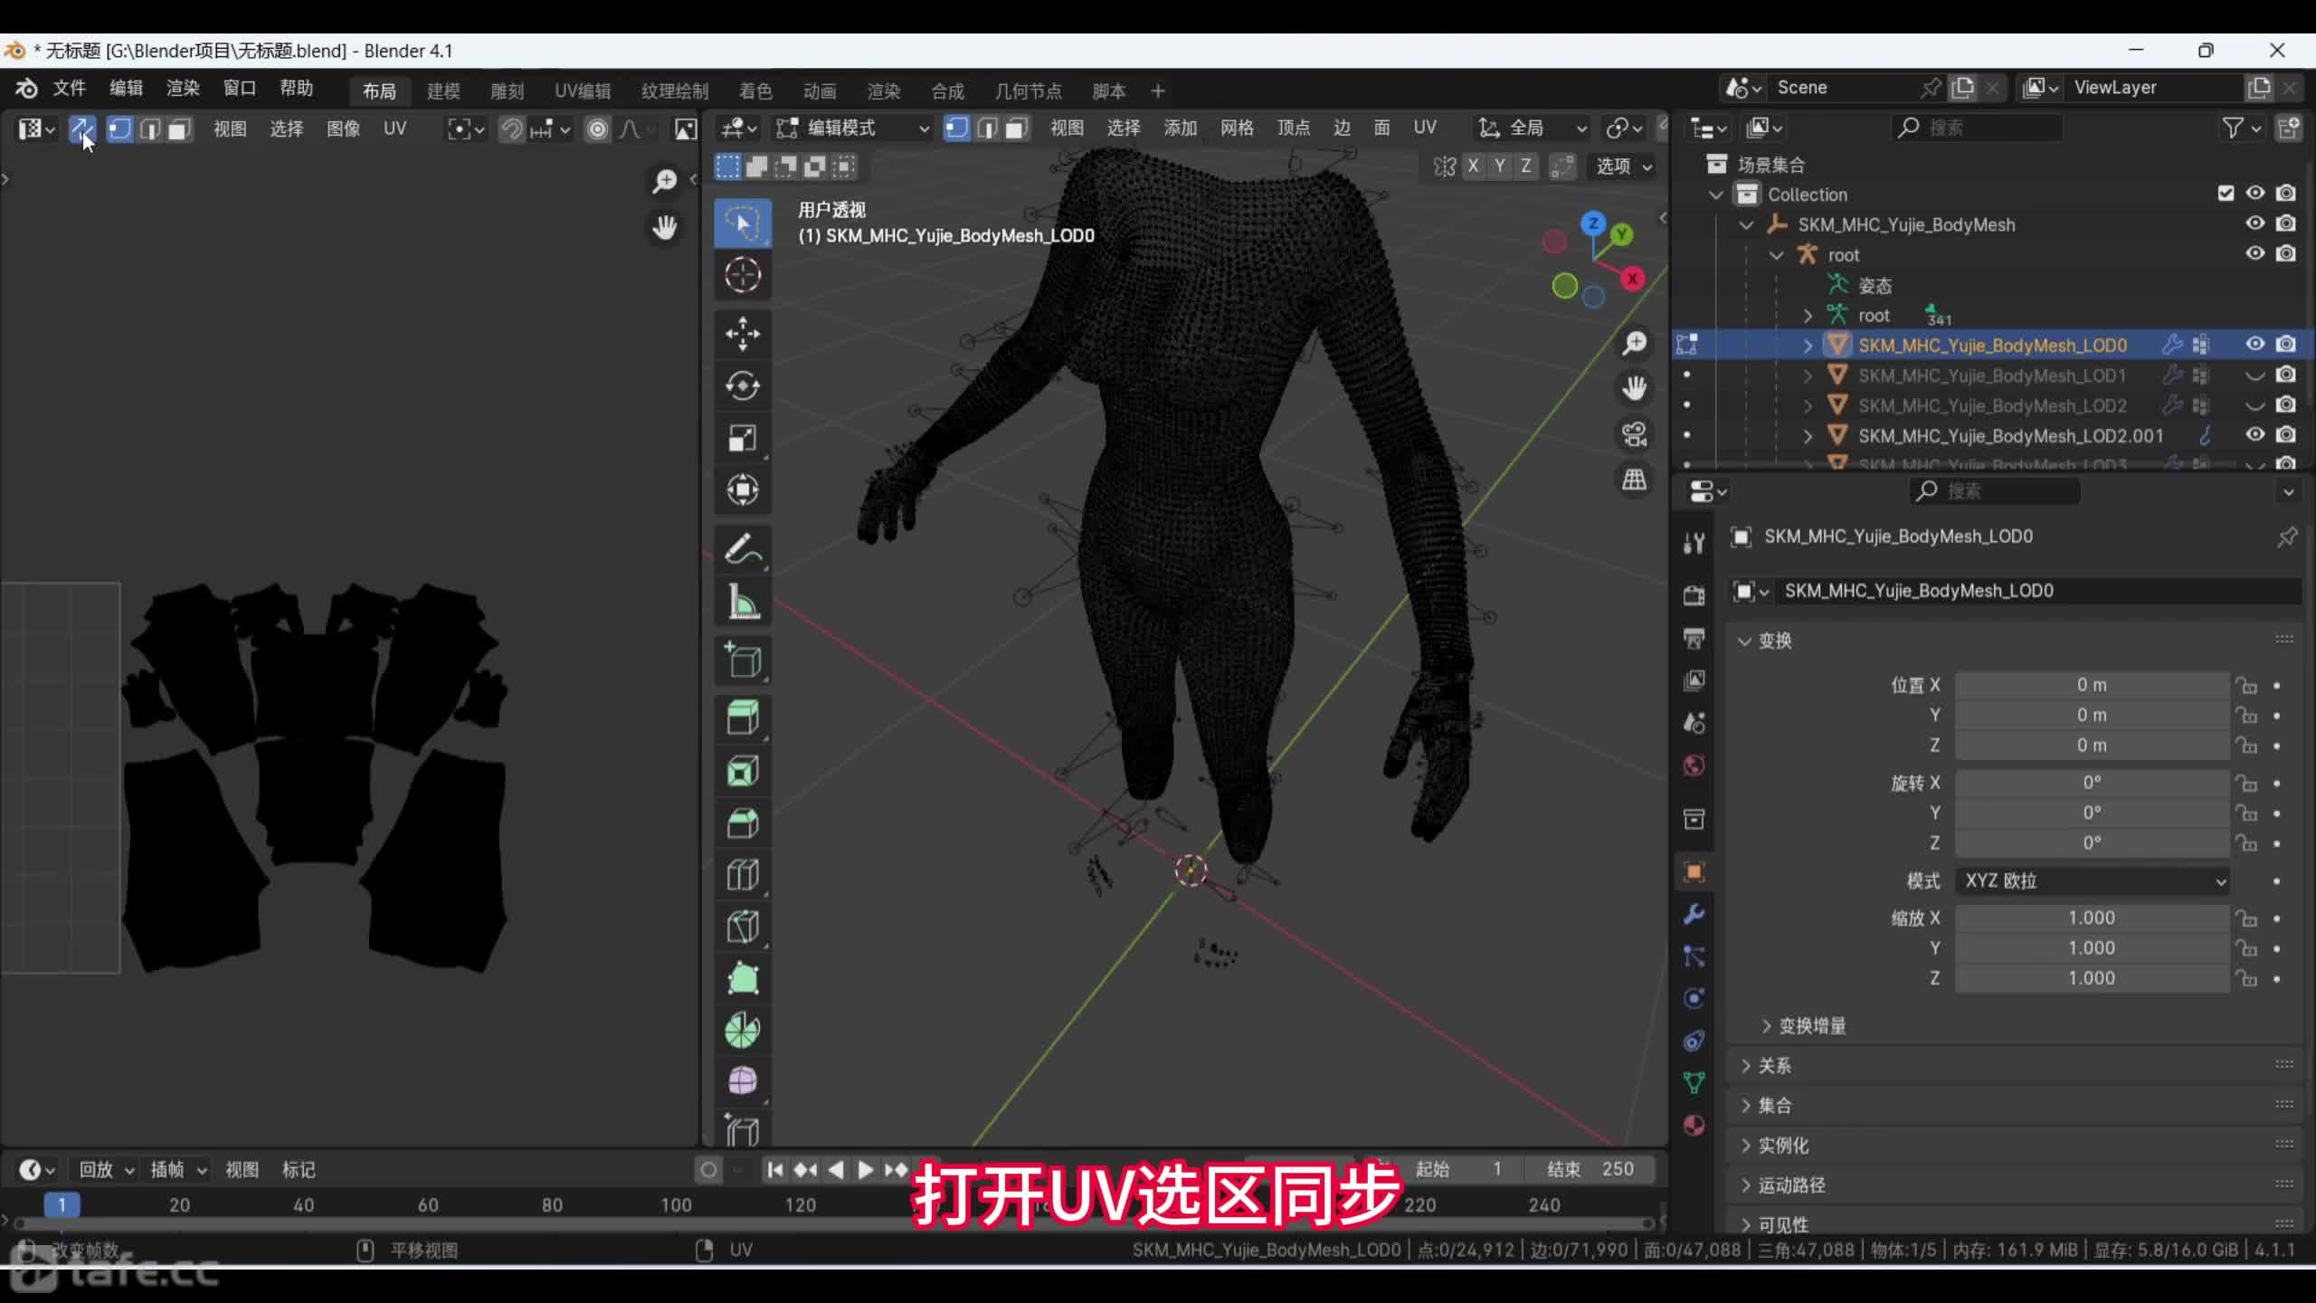Select the Rotate tool
Viewport: 2316px width, 1303px height.
[742, 386]
